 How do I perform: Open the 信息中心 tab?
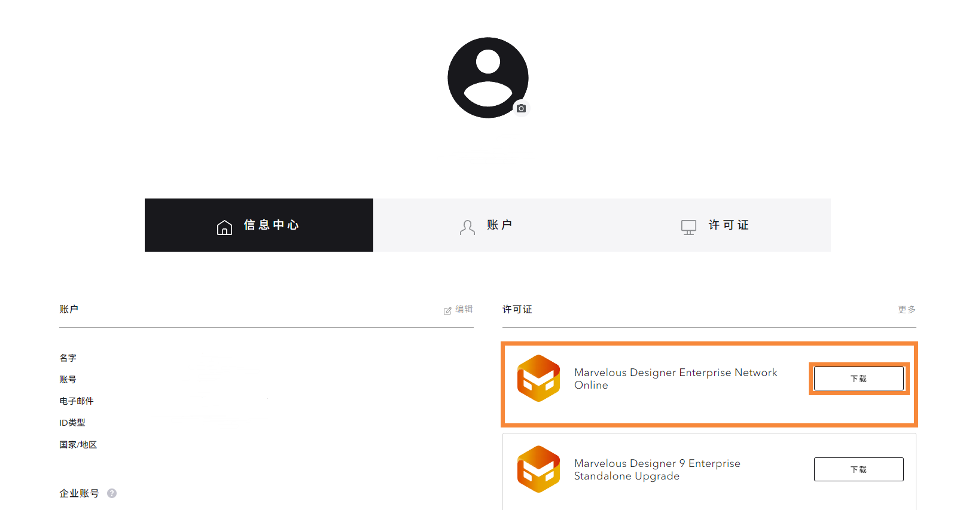259,225
